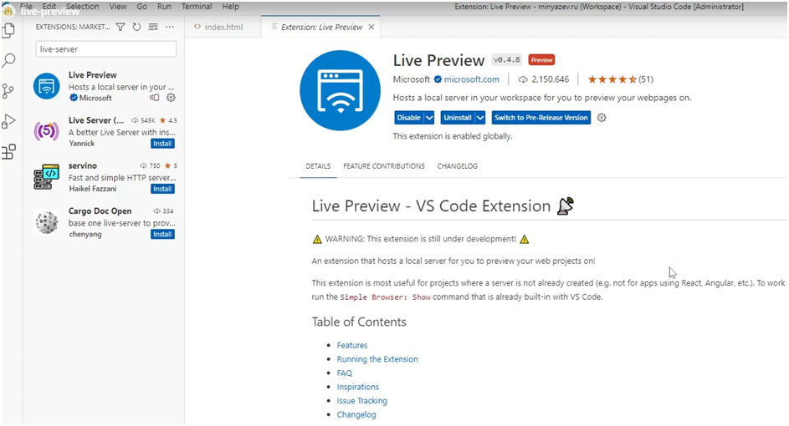Close the Extension: Live Preview tab
The height and width of the screenshot is (426, 789).
pyautogui.click(x=371, y=27)
